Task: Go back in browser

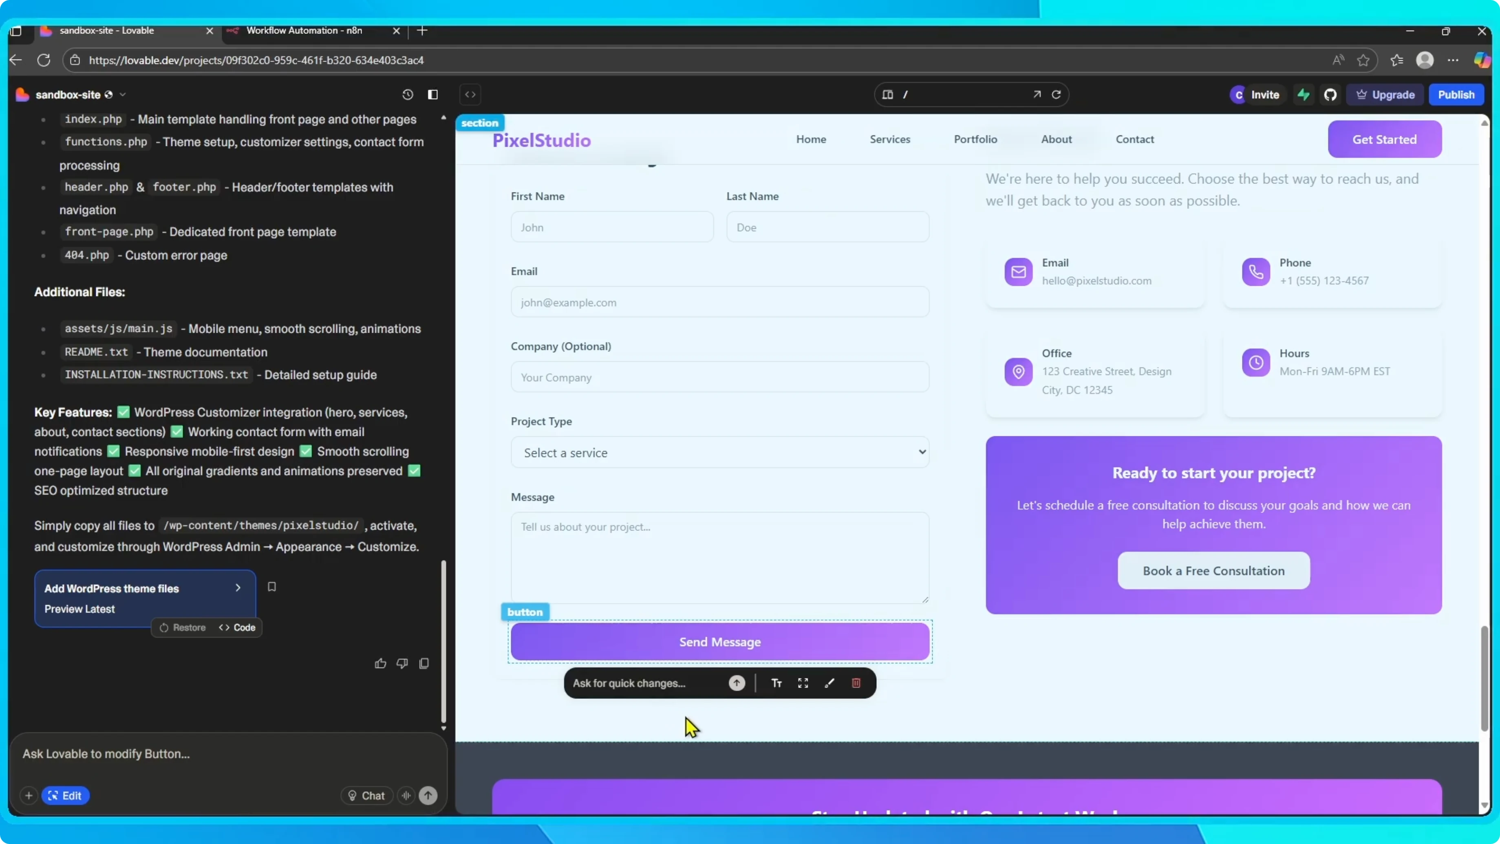Action: [x=16, y=60]
